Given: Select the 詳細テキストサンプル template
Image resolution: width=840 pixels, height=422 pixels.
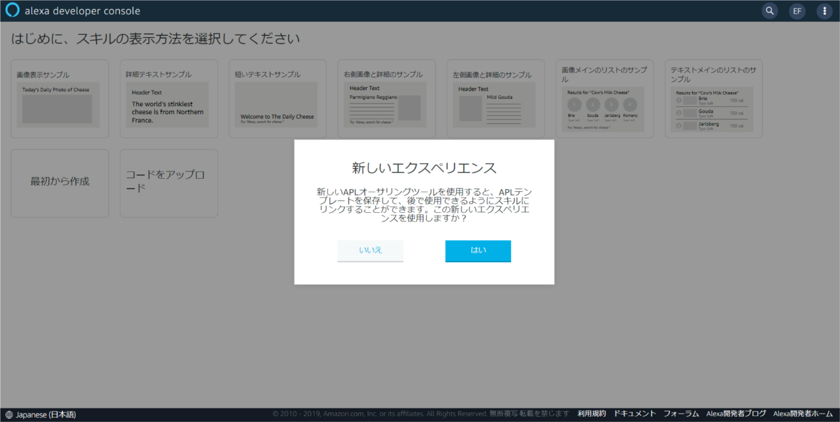Looking at the screenshot, I should pyautogui.click(x=168, y=98).
